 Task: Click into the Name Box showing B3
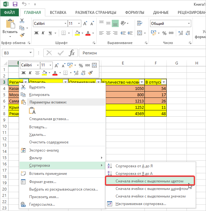pos(15,53)
